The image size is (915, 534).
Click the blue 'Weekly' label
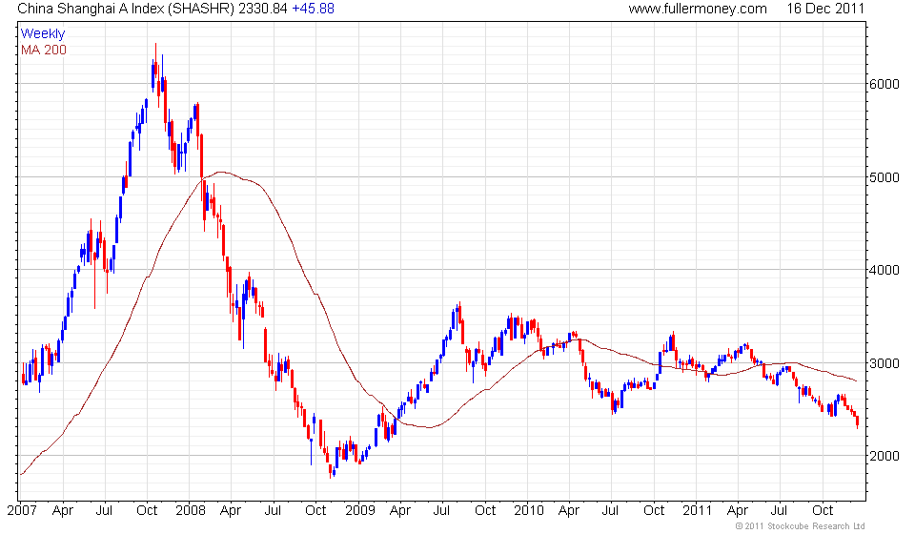point(43,33)
